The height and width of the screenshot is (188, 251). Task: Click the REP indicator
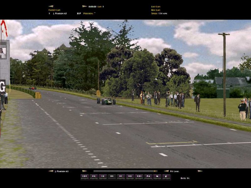79,13
